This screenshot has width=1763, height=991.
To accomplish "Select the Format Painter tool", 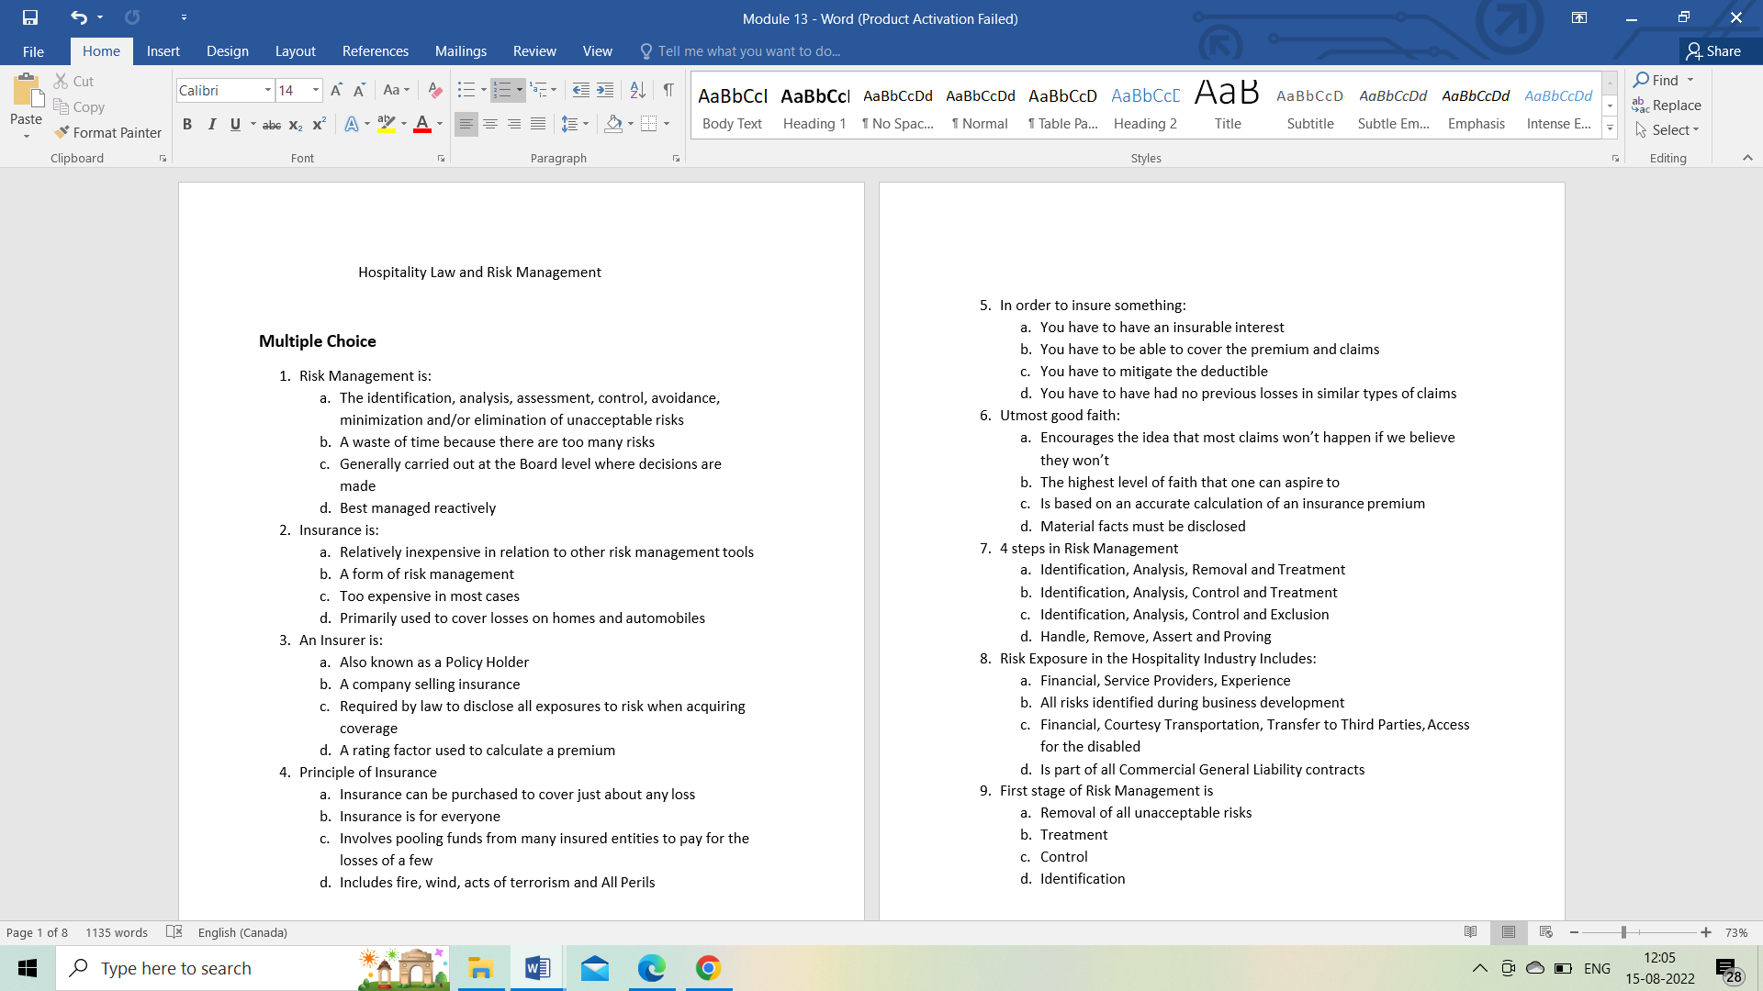I will coord(107,132).
